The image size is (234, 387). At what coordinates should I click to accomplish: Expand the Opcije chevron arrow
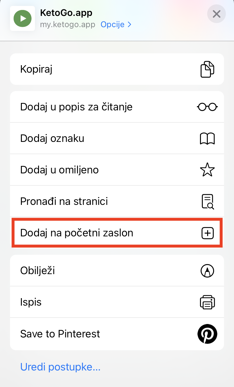coord(129,25)
